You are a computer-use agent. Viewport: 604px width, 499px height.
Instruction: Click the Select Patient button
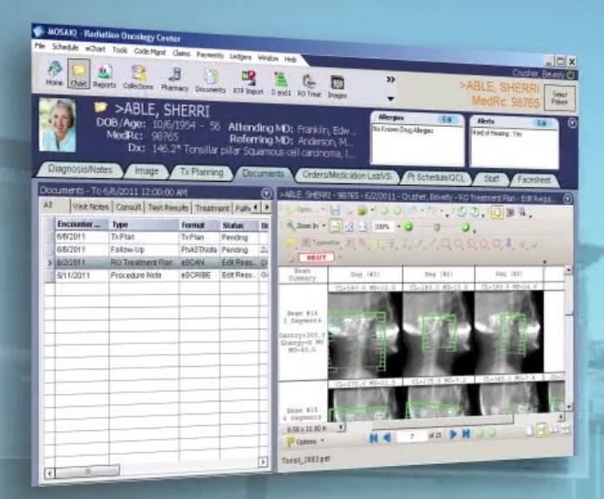pyautogui.click(x=560, y=97)
